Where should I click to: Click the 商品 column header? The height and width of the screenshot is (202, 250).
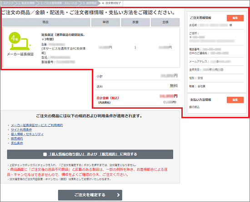click(x=45, y=22)
